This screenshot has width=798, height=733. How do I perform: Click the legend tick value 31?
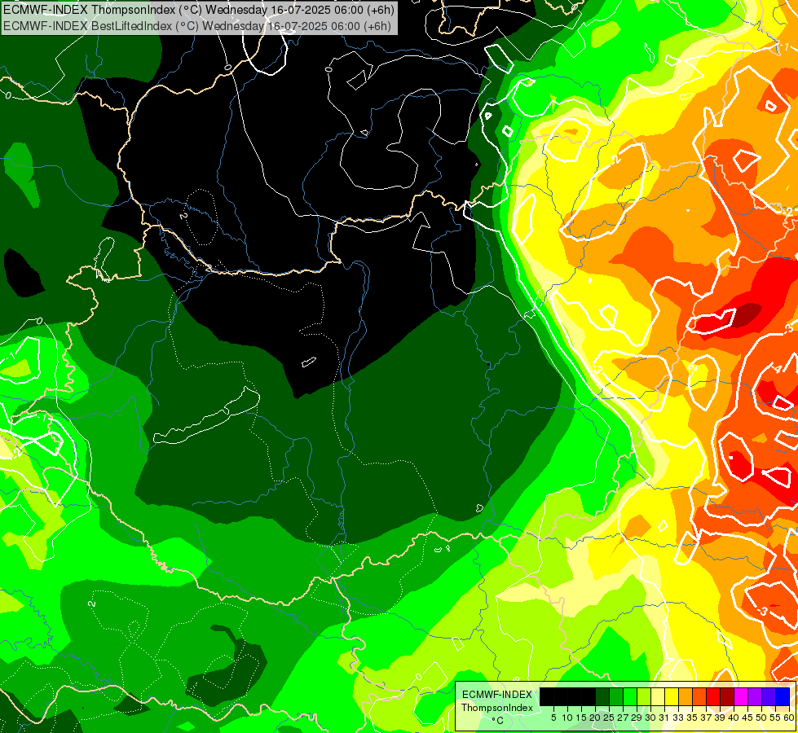(664, 718)
